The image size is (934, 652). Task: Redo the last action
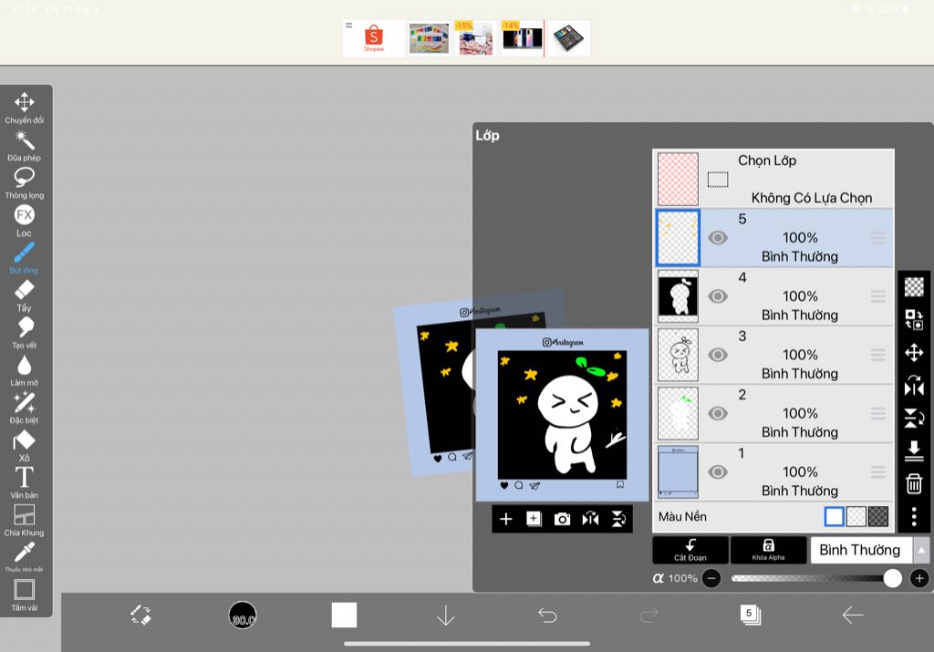tap(649, 616)
